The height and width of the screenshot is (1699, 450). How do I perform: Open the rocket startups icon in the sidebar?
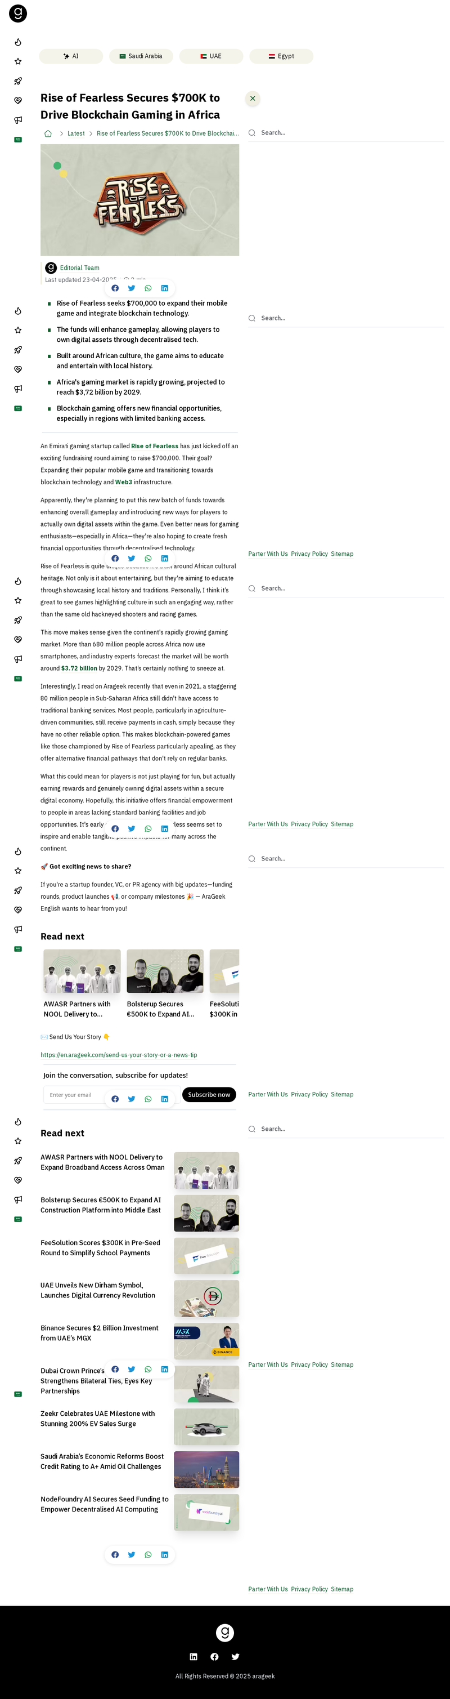tap(18, 81)
